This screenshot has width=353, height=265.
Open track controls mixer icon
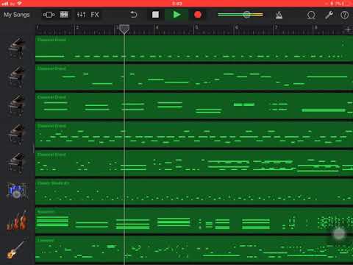81,15
